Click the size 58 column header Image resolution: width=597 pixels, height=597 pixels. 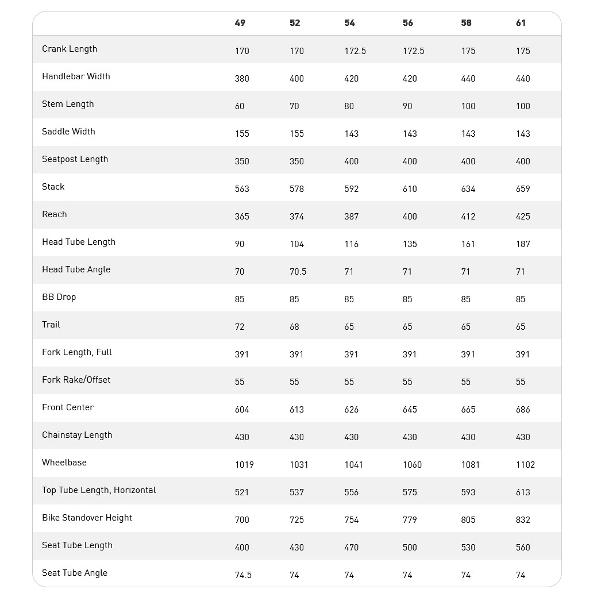466,23
